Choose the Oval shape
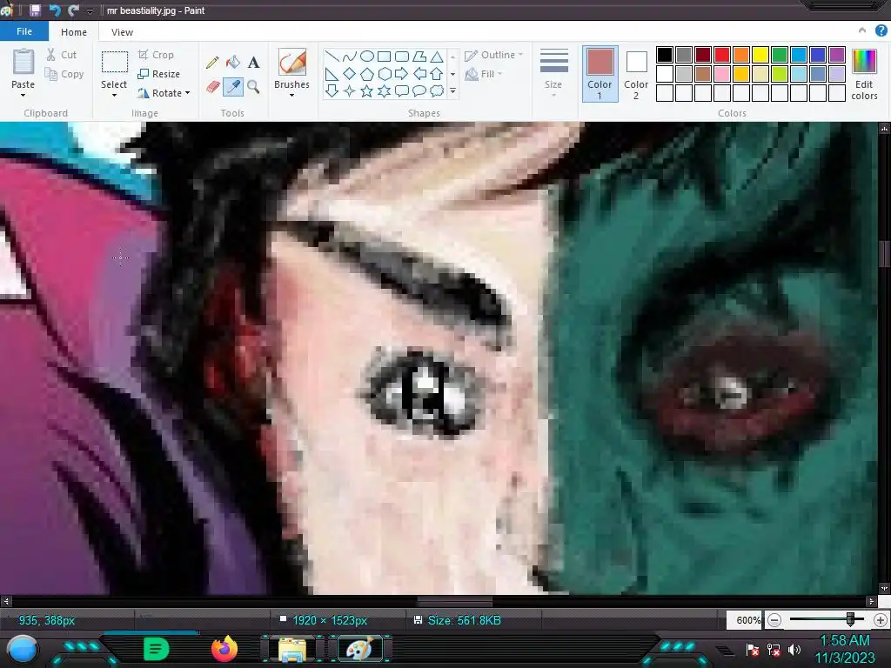Screen dimensions: 891x668 (367, 56)
